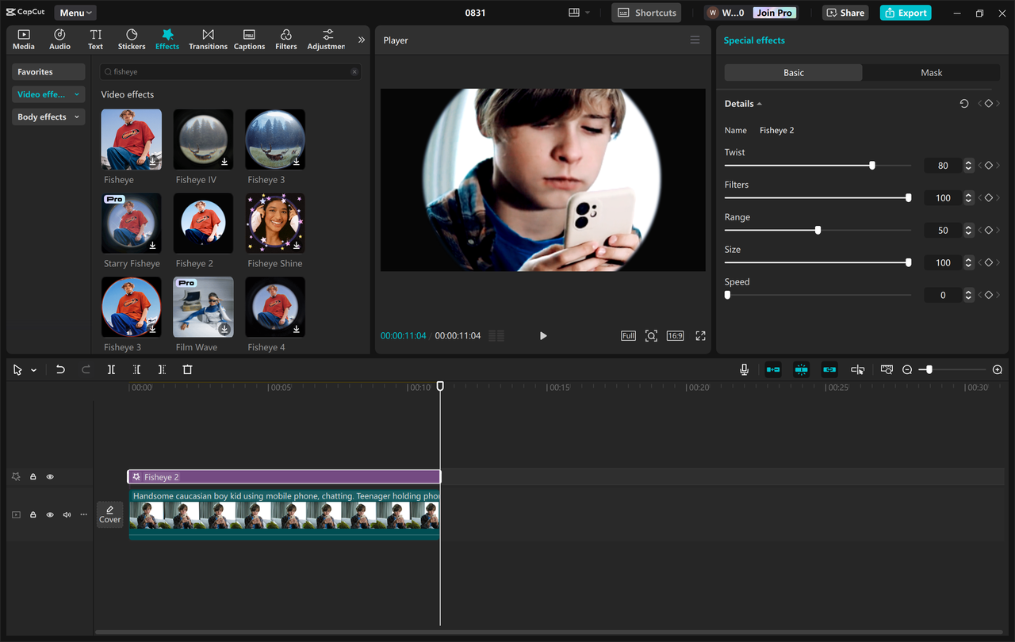Screen dimensions: 1015x642
Task: Add keyframe for Range
Action: [989, 231]
